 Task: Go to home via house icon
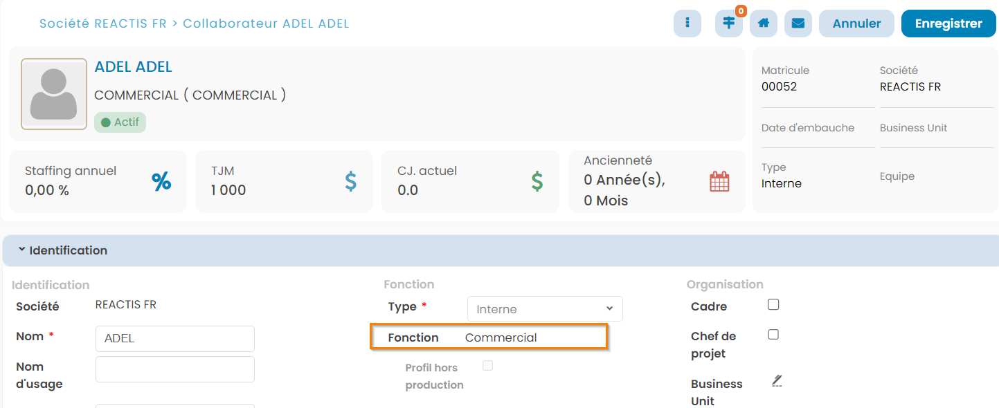(764, 24)
